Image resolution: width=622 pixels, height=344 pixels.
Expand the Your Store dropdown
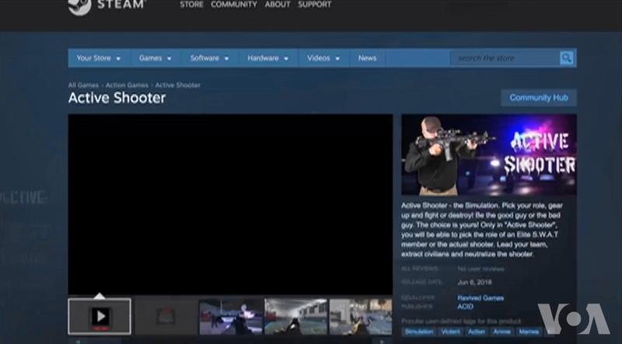(97, 58)
